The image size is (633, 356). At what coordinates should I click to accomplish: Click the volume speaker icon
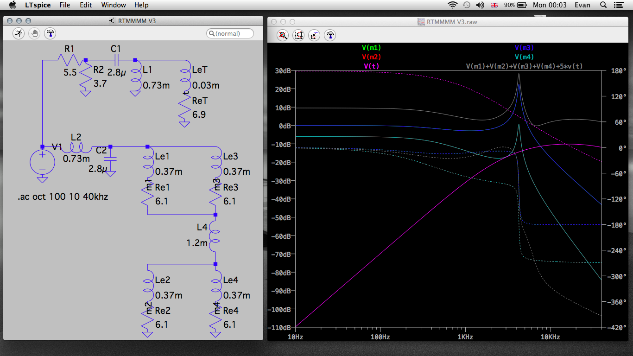(x=480, y=5)
